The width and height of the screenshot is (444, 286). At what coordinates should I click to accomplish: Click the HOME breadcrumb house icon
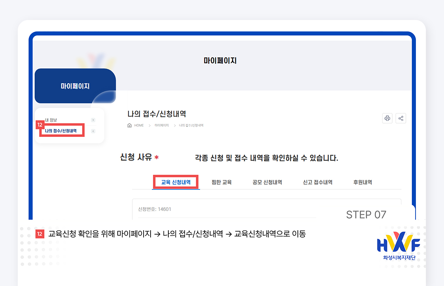pyautogui.click(x=129, y=125)
